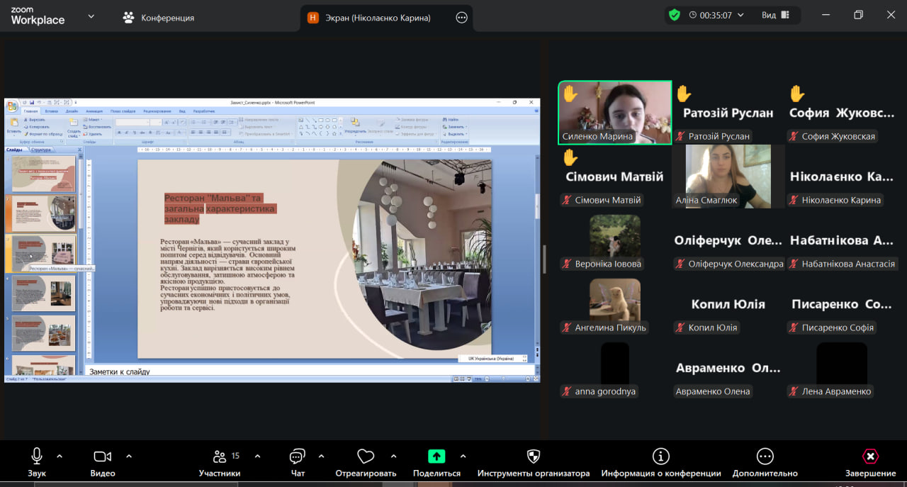
Task: Open screen share tab options ellipsis
Action: [x=461, y=18]
